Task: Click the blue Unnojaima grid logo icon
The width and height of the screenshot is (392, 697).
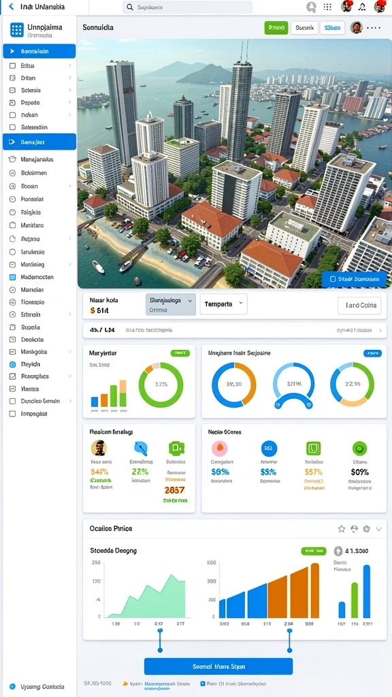Action: click(x=16, y=30)
